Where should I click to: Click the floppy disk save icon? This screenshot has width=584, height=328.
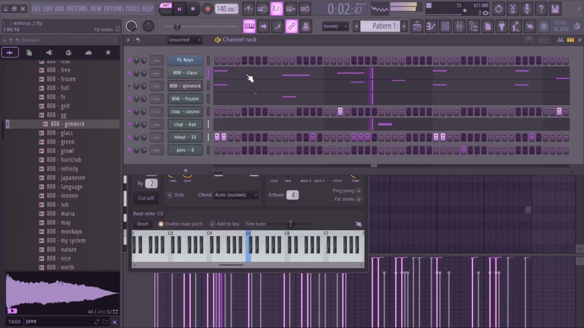(x=555, y=9)
